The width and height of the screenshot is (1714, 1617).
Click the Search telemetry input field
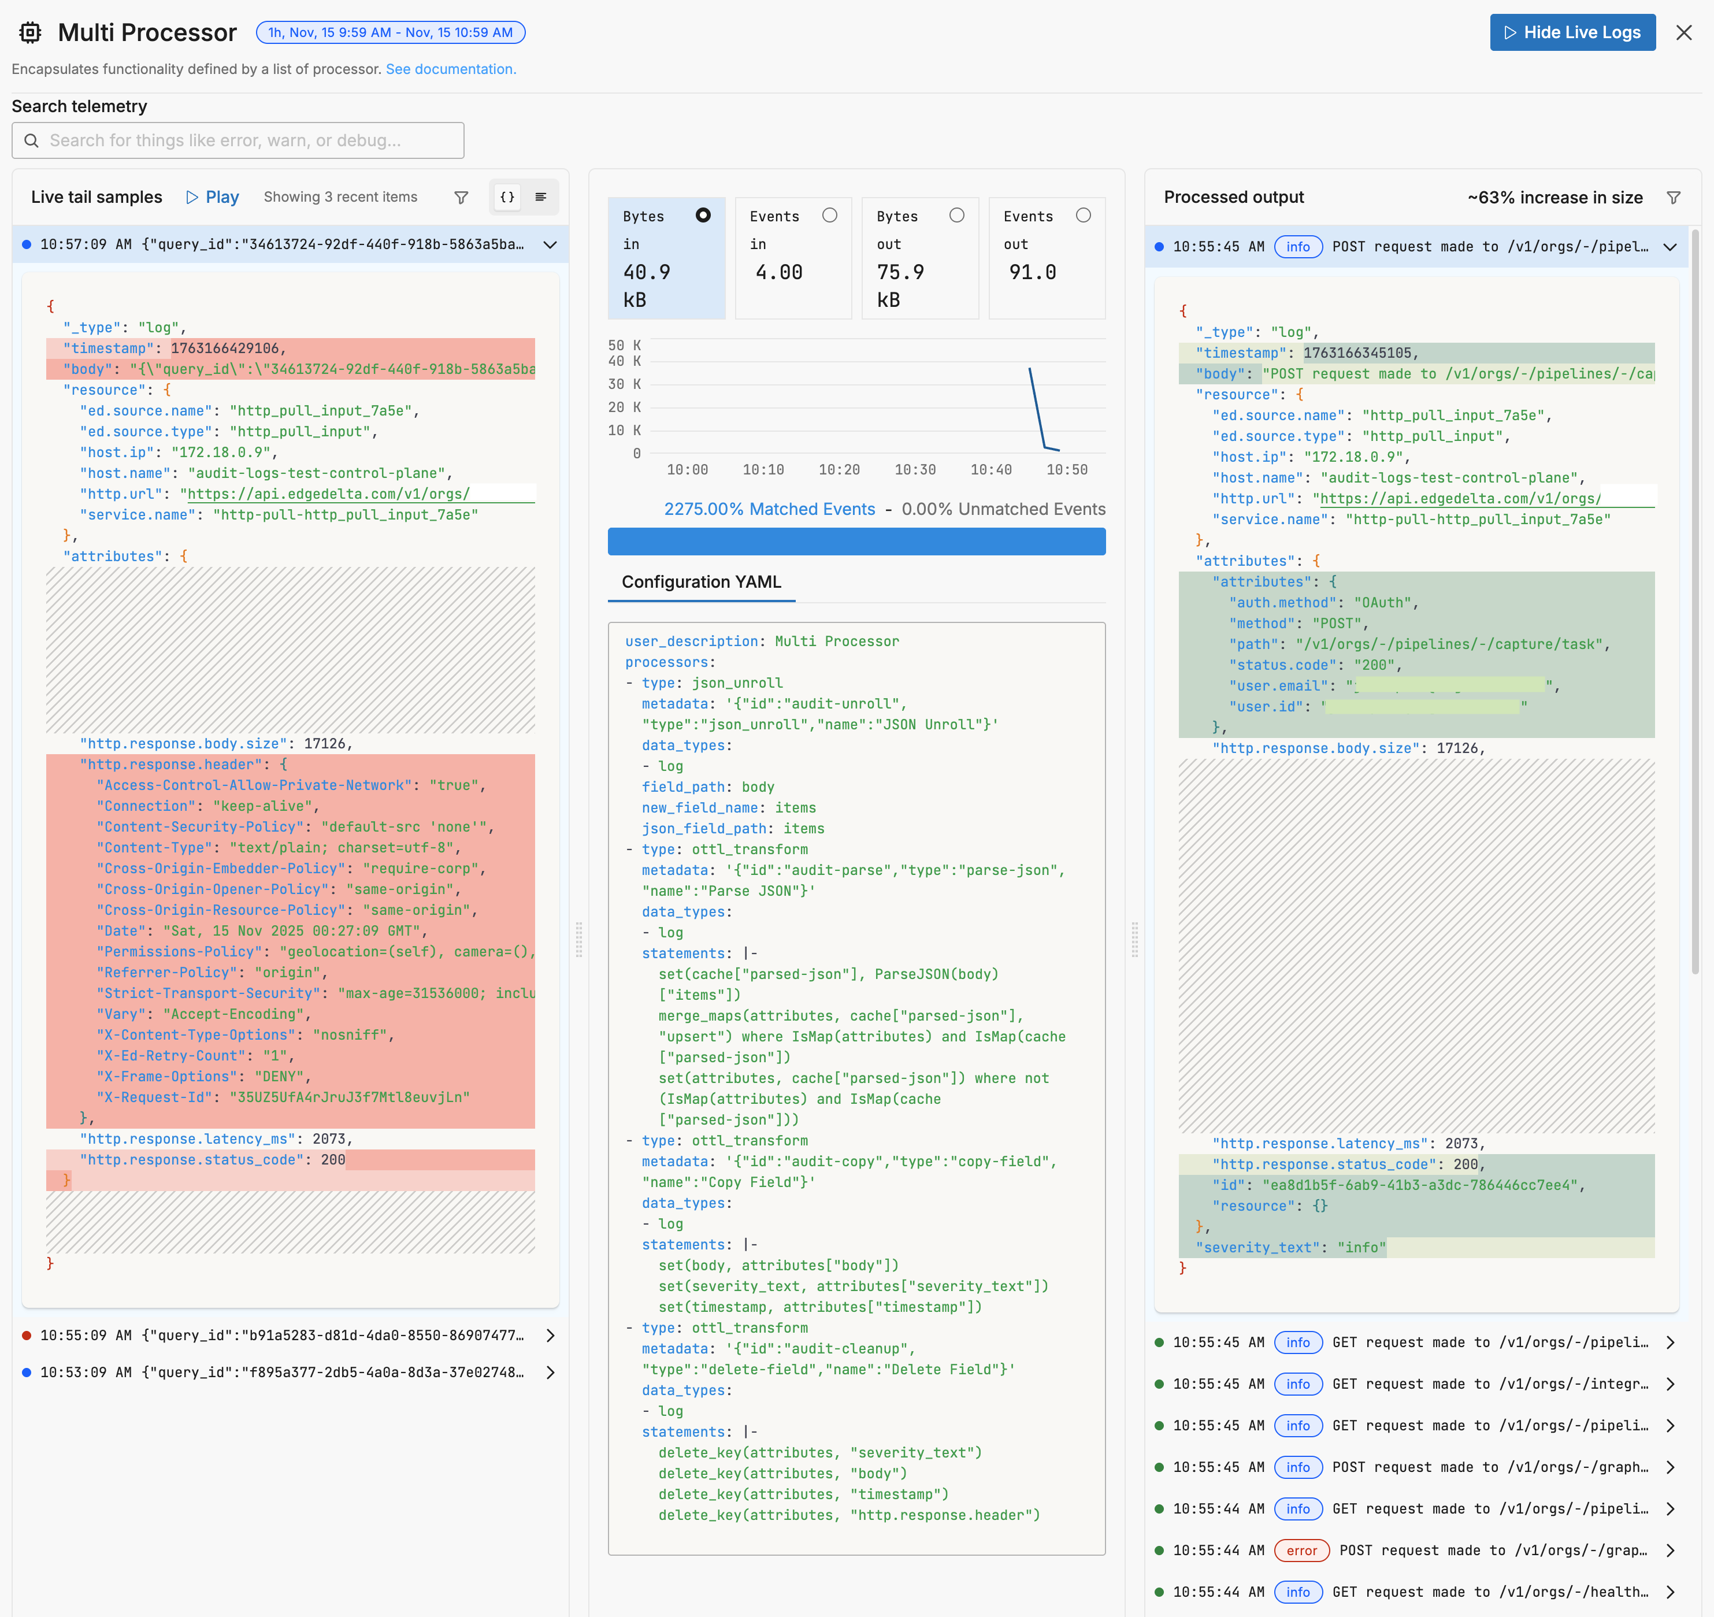point(237,140)
